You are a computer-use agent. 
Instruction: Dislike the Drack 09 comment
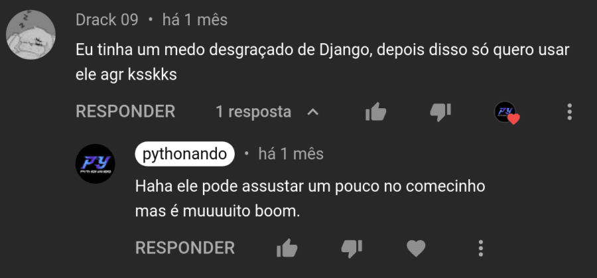tap(440, 112)
